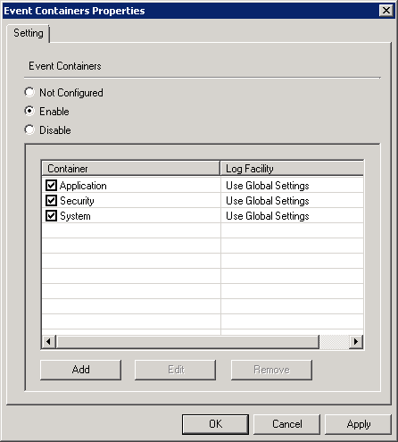Uncheck the Security container checkbox

51,201
